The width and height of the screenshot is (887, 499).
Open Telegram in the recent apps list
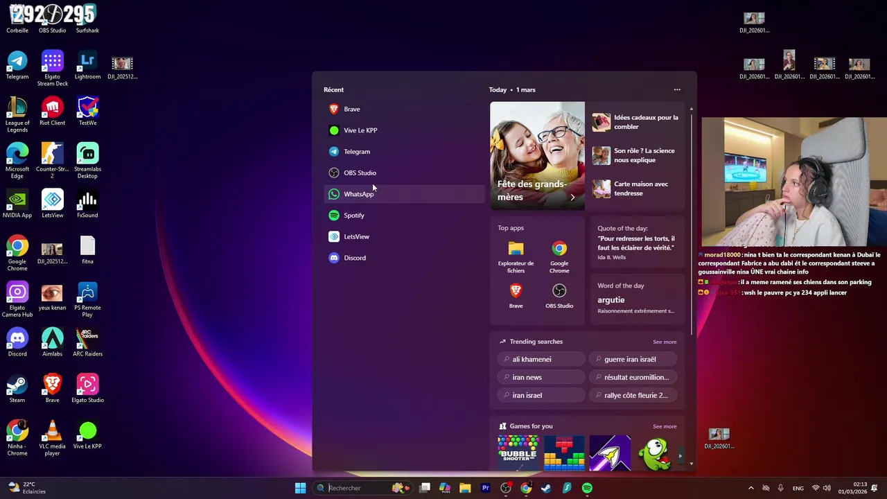coord(404,151)
